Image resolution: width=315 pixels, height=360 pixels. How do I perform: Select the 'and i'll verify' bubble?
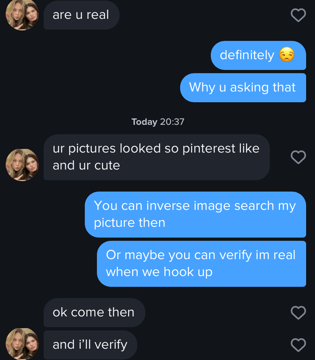coord(90,345)
